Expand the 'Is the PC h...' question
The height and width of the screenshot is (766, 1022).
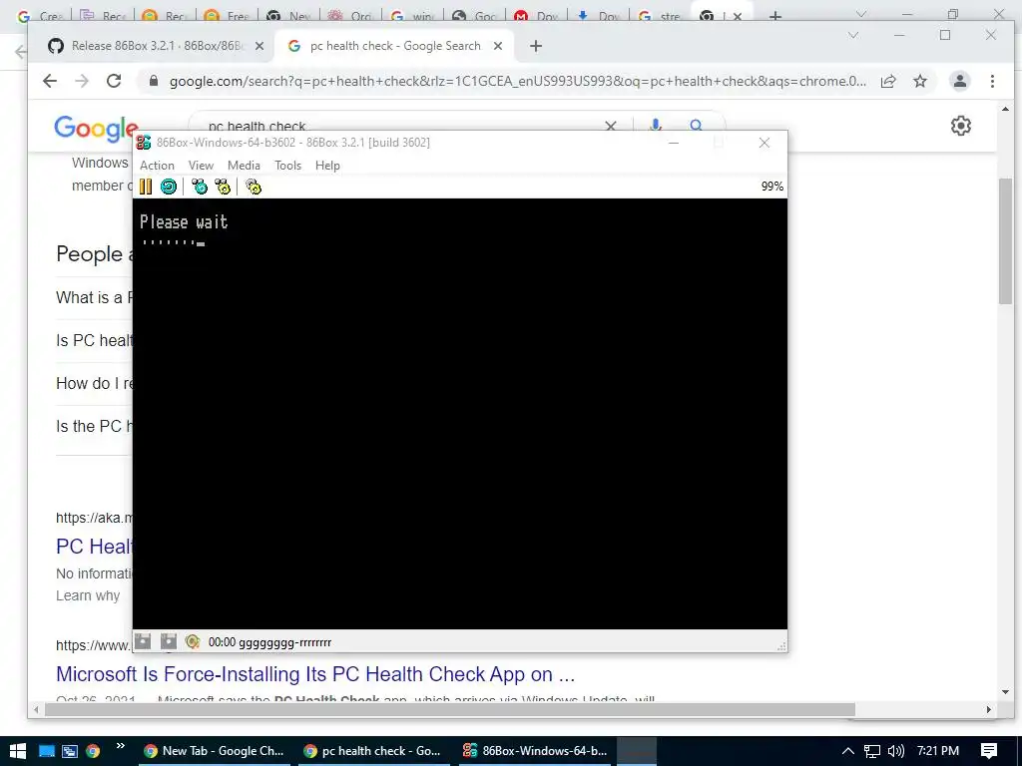(x=94, y=427)
